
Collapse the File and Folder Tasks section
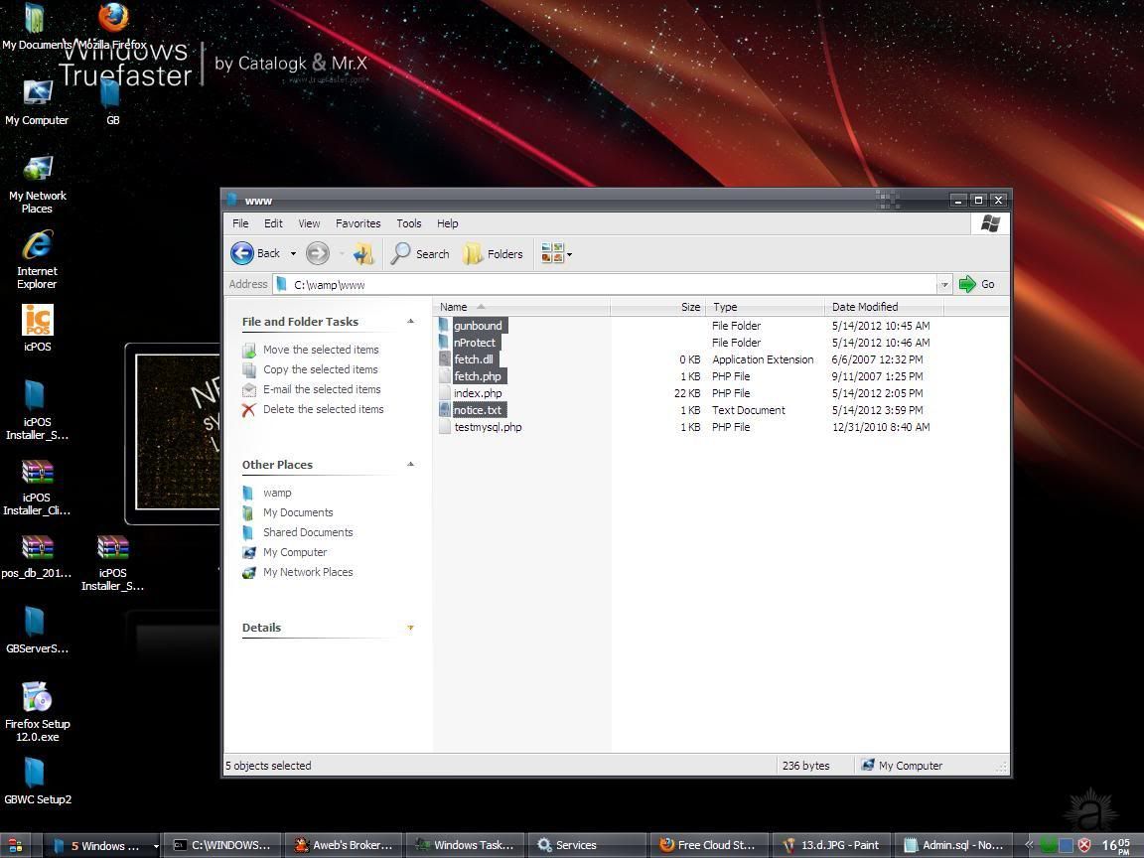[x=410, y=321]
